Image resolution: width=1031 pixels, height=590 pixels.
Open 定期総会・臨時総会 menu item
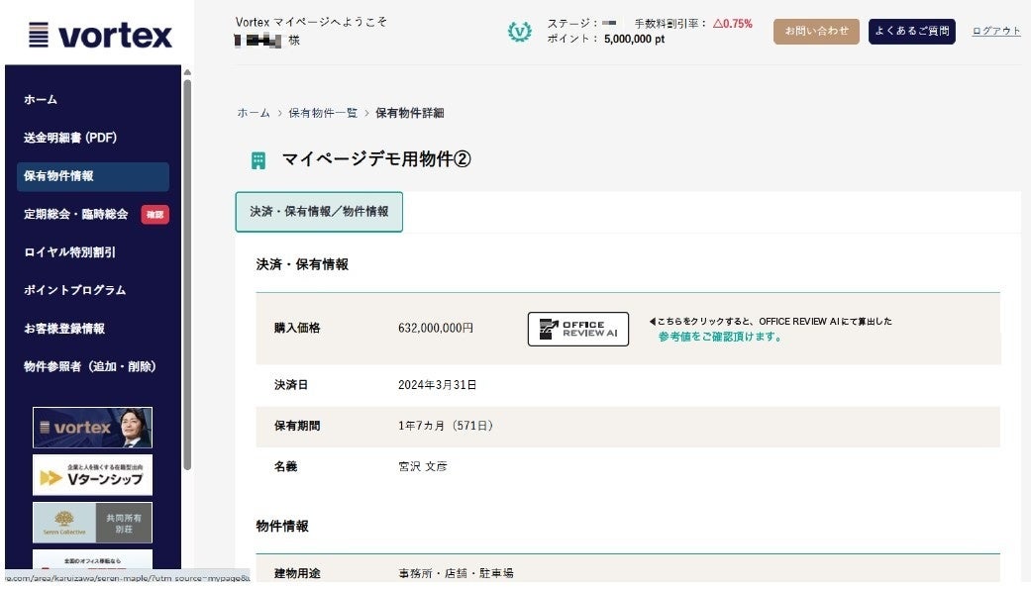click(x=76, y=214)
